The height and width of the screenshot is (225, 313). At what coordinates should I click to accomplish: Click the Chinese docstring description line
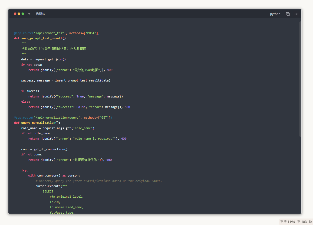[x=54, y=49]
